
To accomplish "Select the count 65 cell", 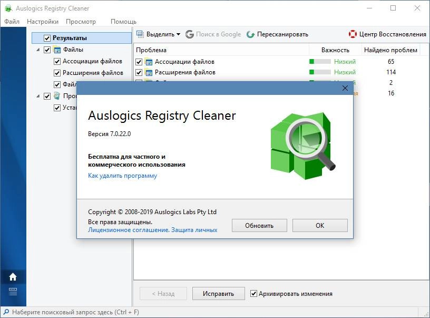I will pos(391,62).
